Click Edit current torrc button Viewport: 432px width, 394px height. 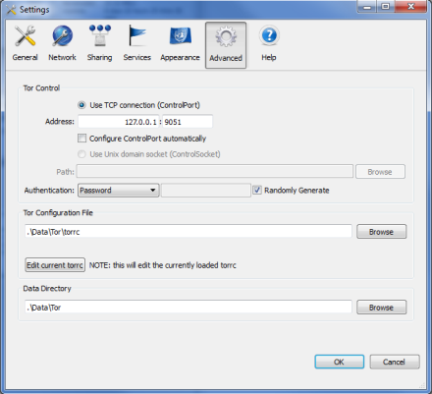[55, 264]
